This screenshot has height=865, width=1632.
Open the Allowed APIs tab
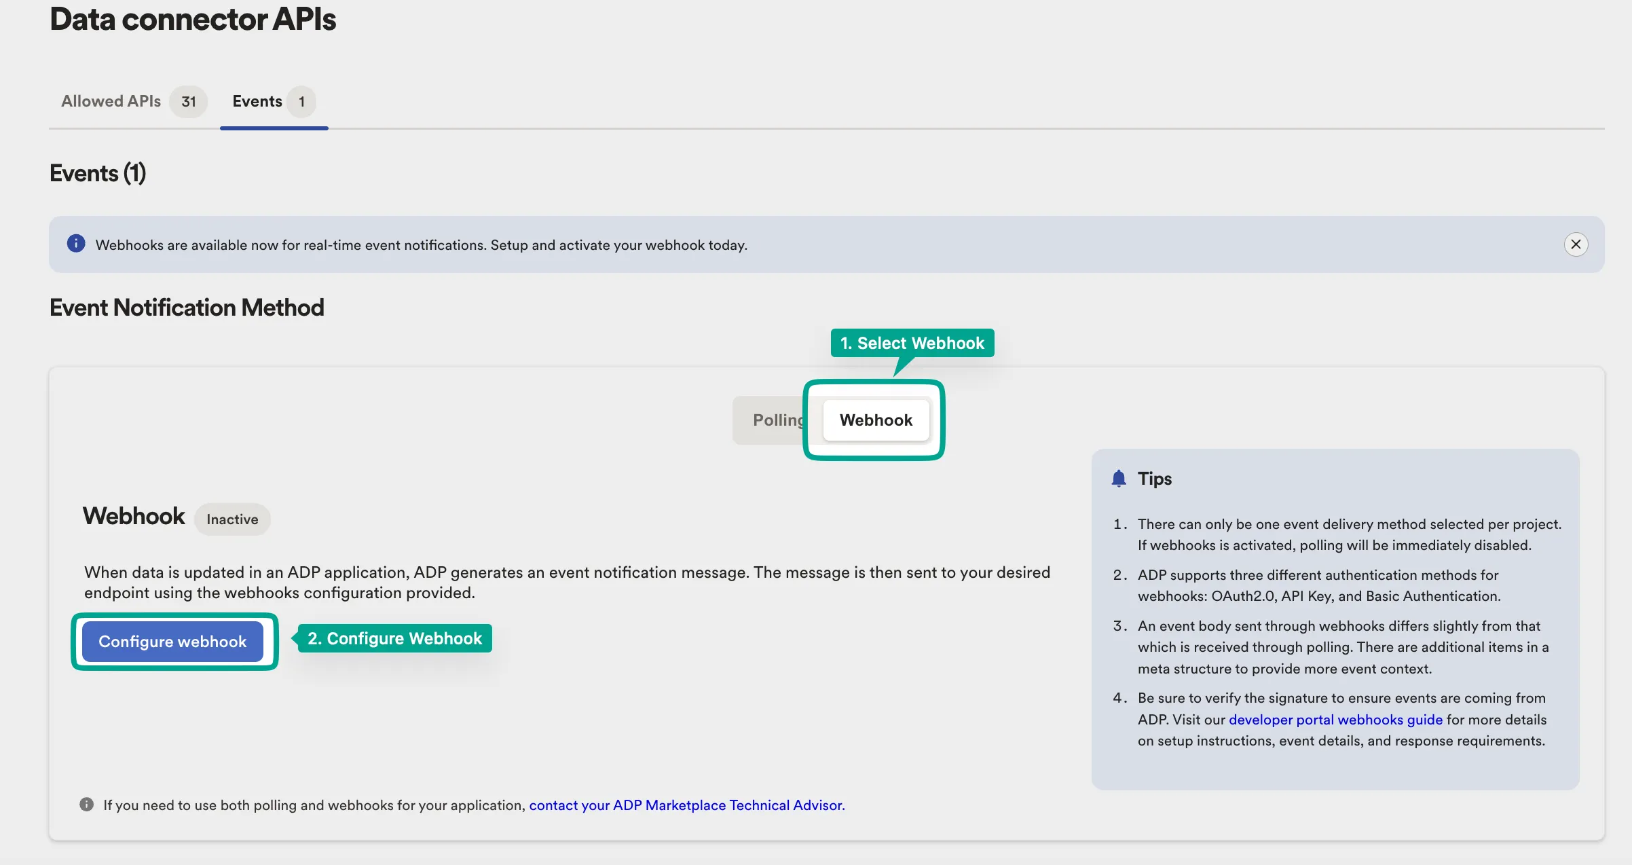click(111, 101)
